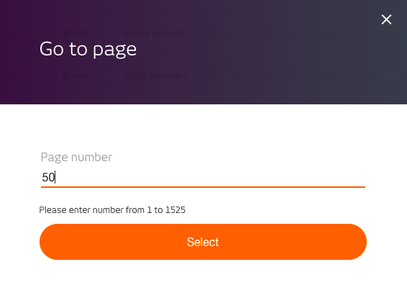Click the digit 5 in the page field

tap(45, 178)
